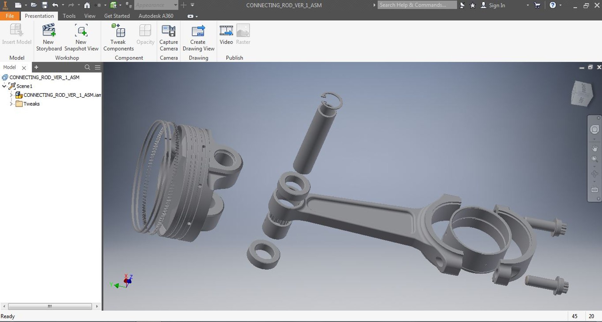
Task: Open the Help dropdown arrow
Action: click(x=561, y=5)
